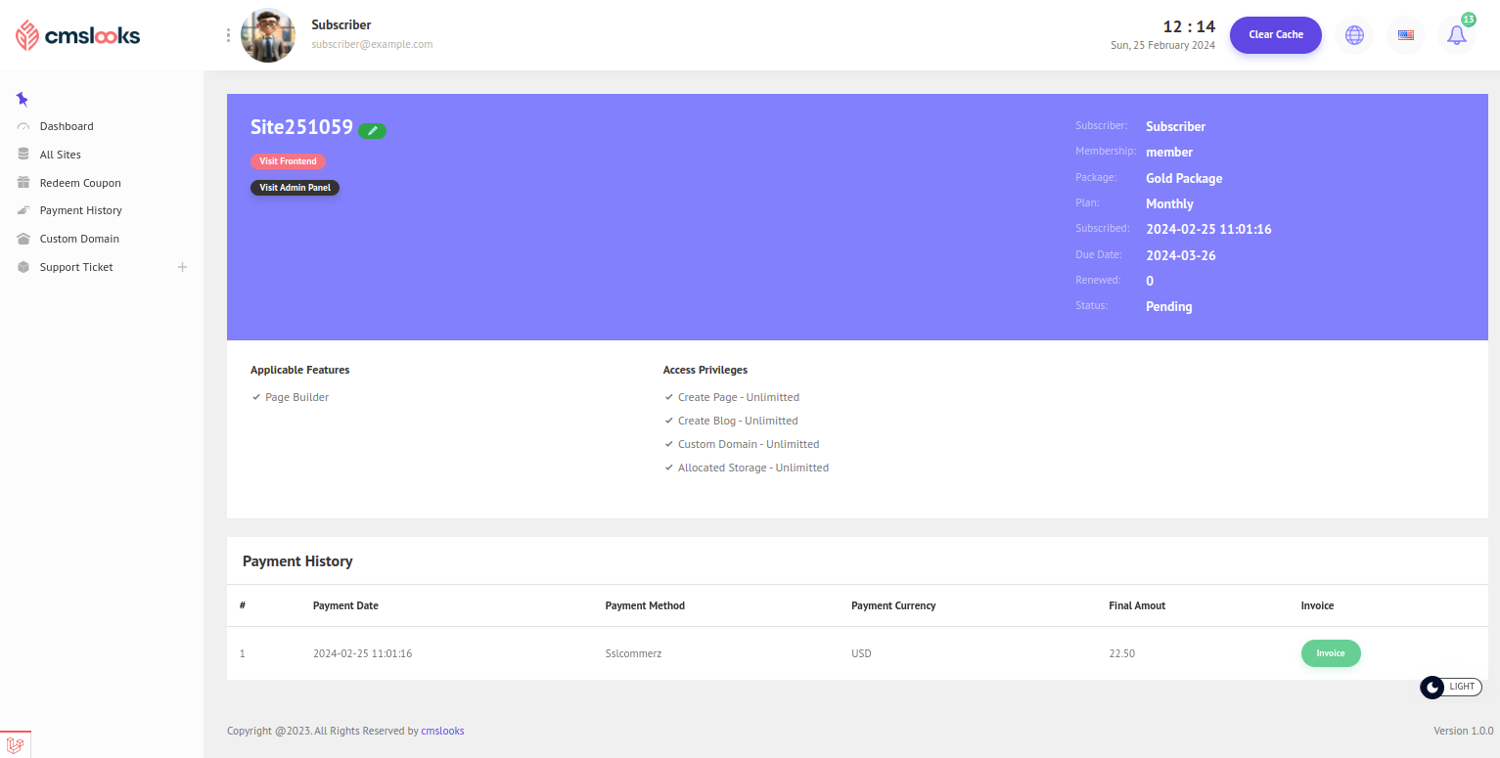Viewport: 1500px width, 758px height.
Task: Open the Custom Domain menu item
Action: coord(79,239)
